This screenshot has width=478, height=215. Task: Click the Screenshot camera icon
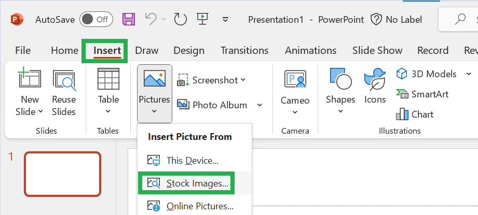click(x=183, y=80)
